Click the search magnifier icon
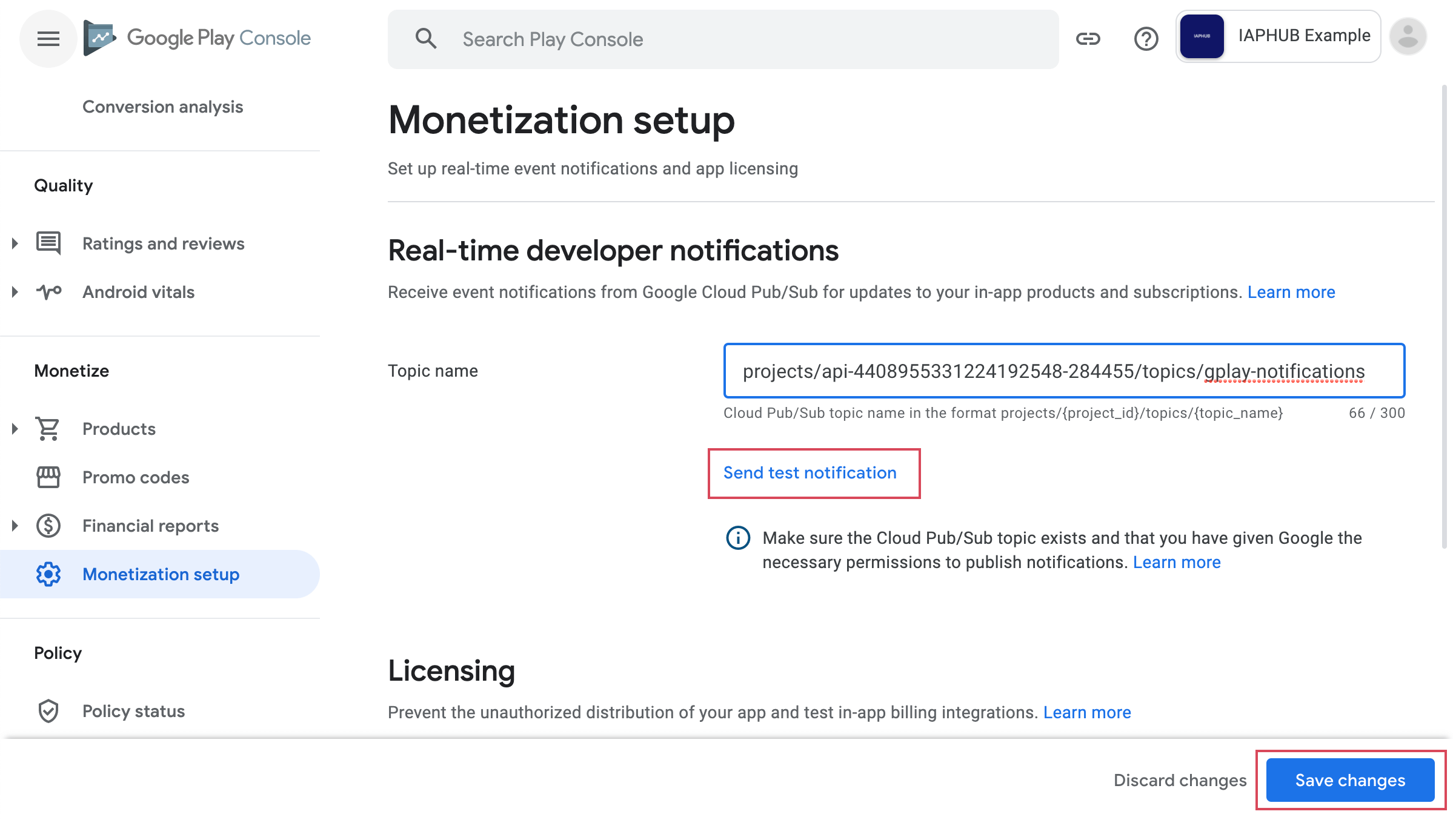 tap(426, 39)
